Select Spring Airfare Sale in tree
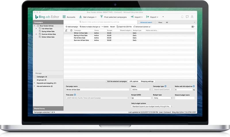Viewport: 230px width, 137px height. pos(48,32)
